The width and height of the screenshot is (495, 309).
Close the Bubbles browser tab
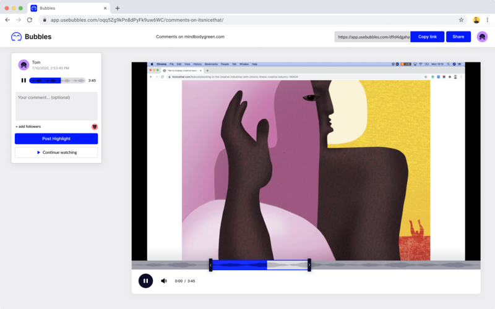105,8
